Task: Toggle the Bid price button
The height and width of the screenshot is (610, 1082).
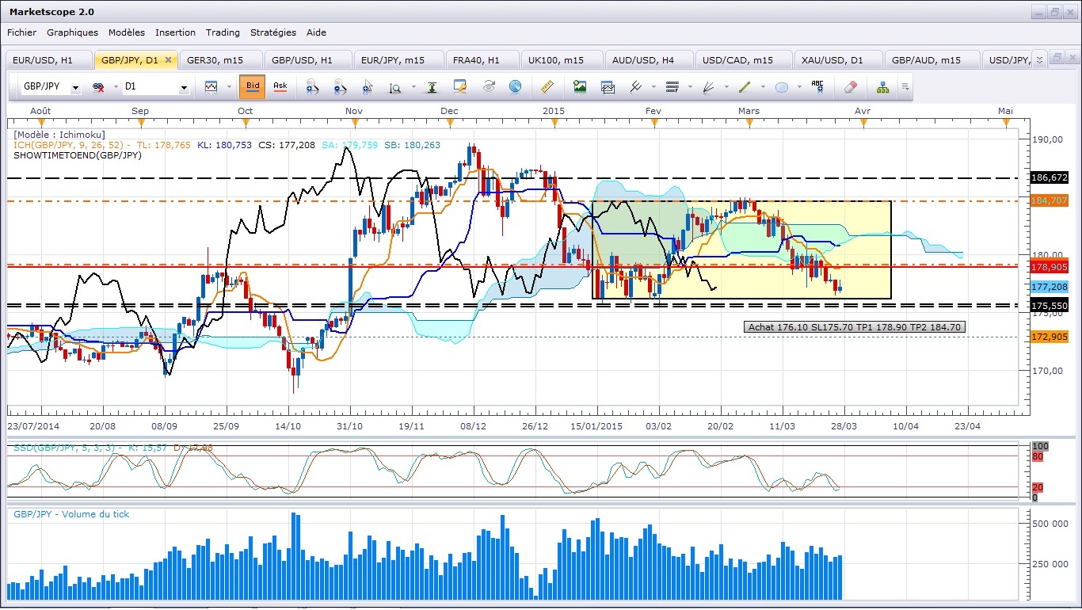Action: 253,86
